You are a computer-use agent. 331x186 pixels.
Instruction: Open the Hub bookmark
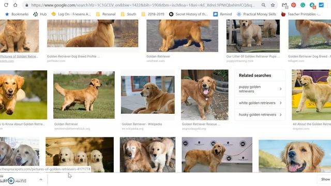coord(40,14)
